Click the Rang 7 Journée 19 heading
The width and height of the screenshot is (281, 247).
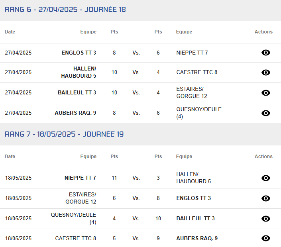point(64,134)
